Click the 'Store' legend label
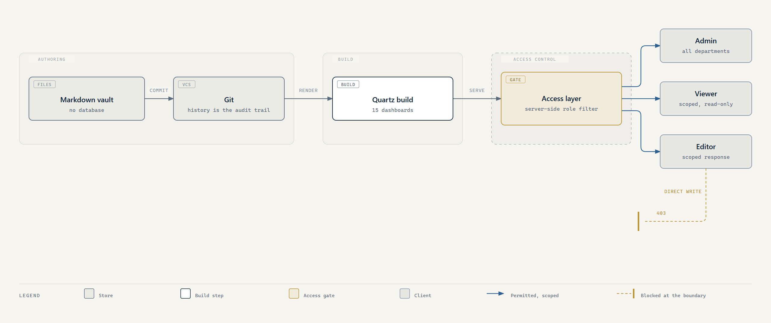 pos(106,296)
